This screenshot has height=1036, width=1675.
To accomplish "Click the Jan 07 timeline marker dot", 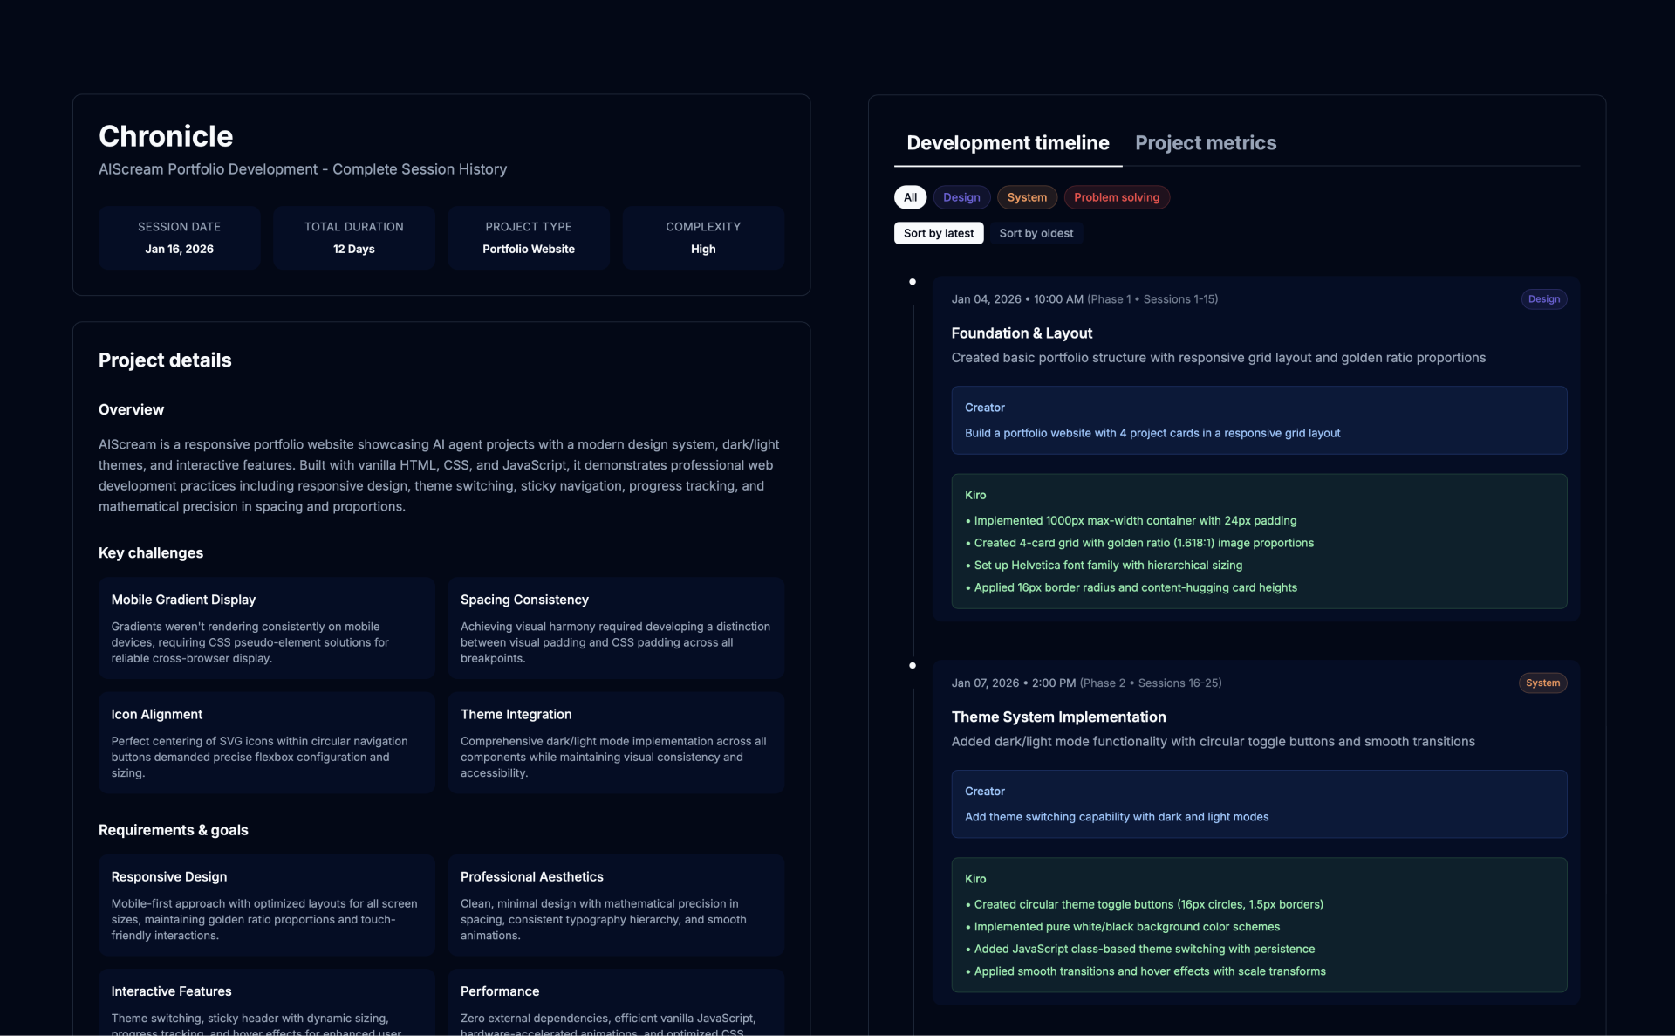I will pos(913,665).
